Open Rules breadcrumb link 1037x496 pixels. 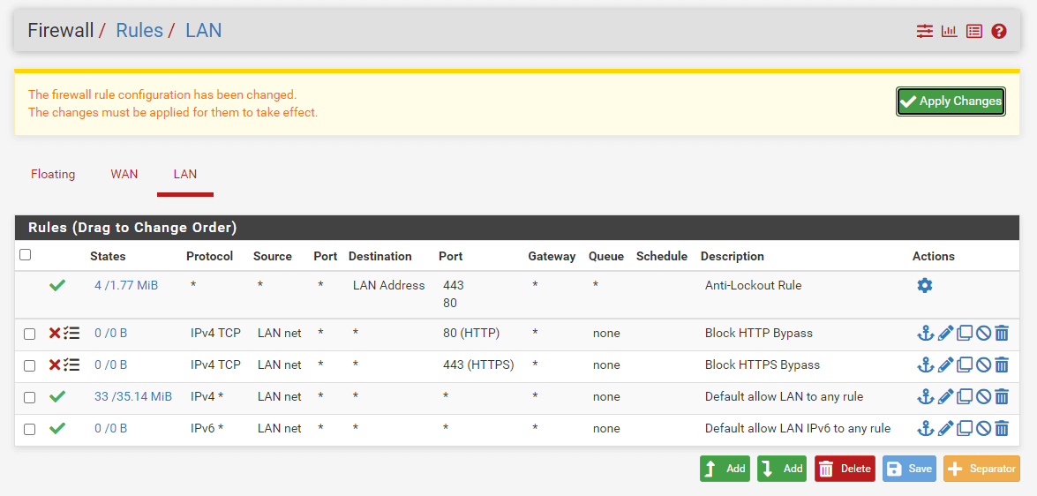(x=139, y=30)
